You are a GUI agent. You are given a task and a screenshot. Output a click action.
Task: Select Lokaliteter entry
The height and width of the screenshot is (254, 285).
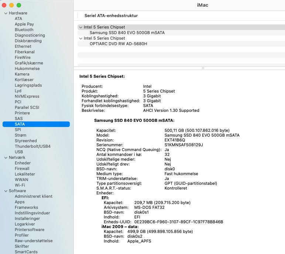click(x=25, y=174)
